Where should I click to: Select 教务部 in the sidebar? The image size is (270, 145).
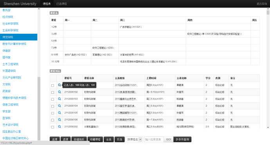click(x=7, y=10)
